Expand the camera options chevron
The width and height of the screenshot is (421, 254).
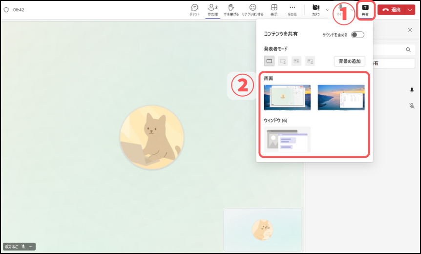tap(327, 10)
